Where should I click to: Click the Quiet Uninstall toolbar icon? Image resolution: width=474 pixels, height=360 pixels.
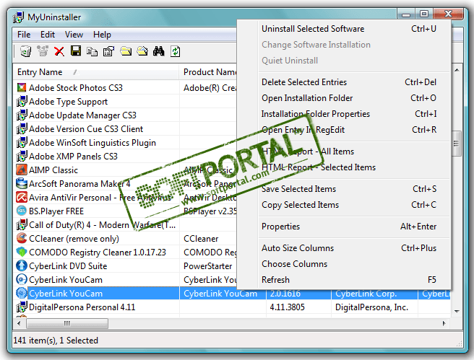pyautogui.click(x=43, y=51)
